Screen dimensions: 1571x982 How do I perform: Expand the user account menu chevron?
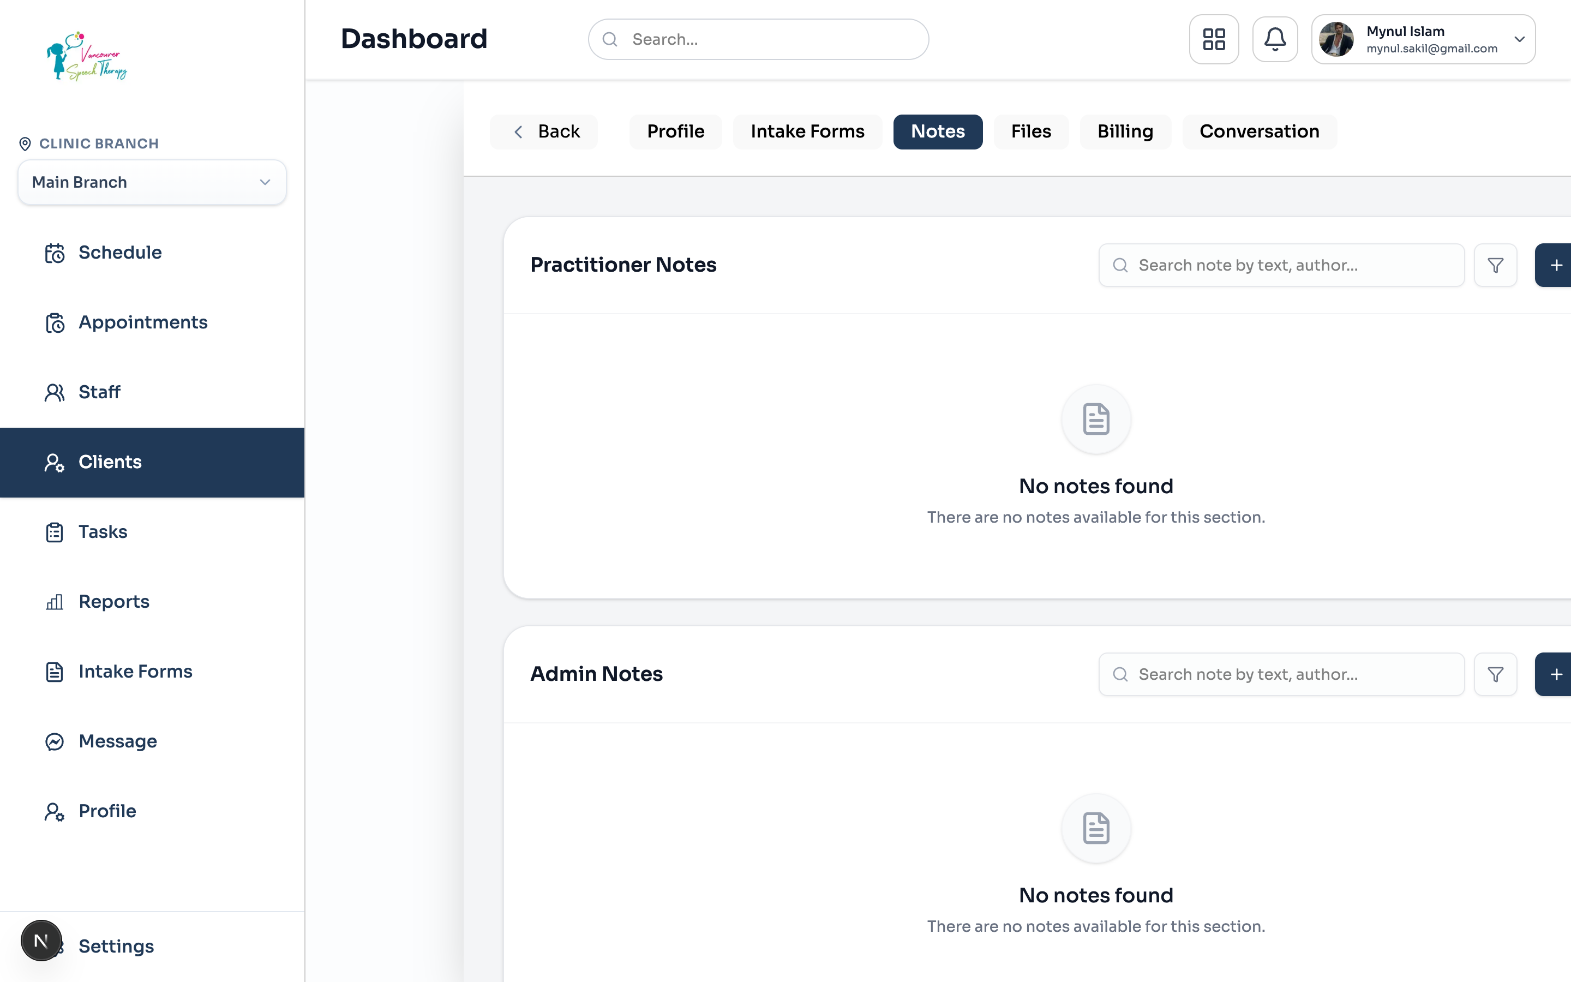[x=1519, y=39]
